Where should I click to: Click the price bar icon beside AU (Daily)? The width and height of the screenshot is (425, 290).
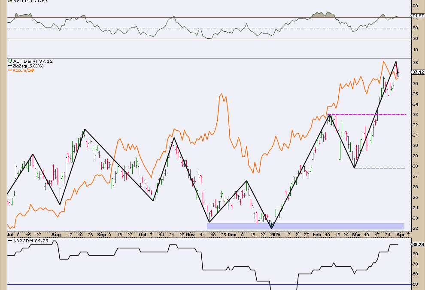point(10,61)
